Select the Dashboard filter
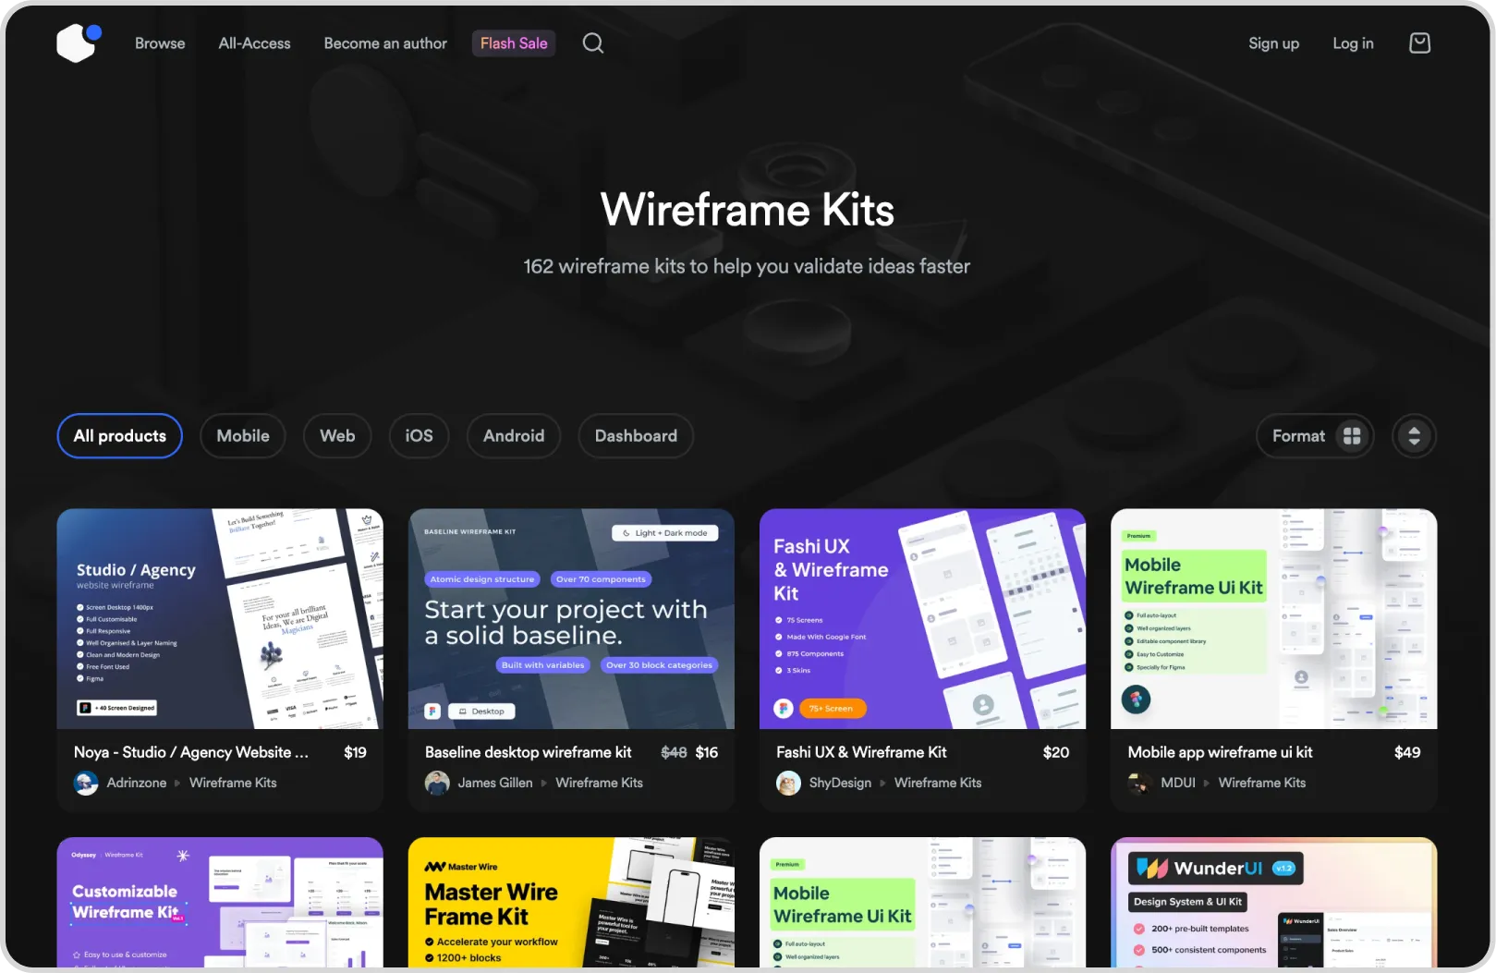 pyautogui.click(x=636, y=436)
